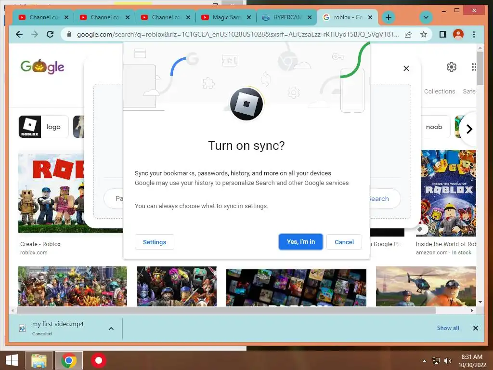
Task: Switch to the third Channel YouTube tab
Action: tap(166, 17)
